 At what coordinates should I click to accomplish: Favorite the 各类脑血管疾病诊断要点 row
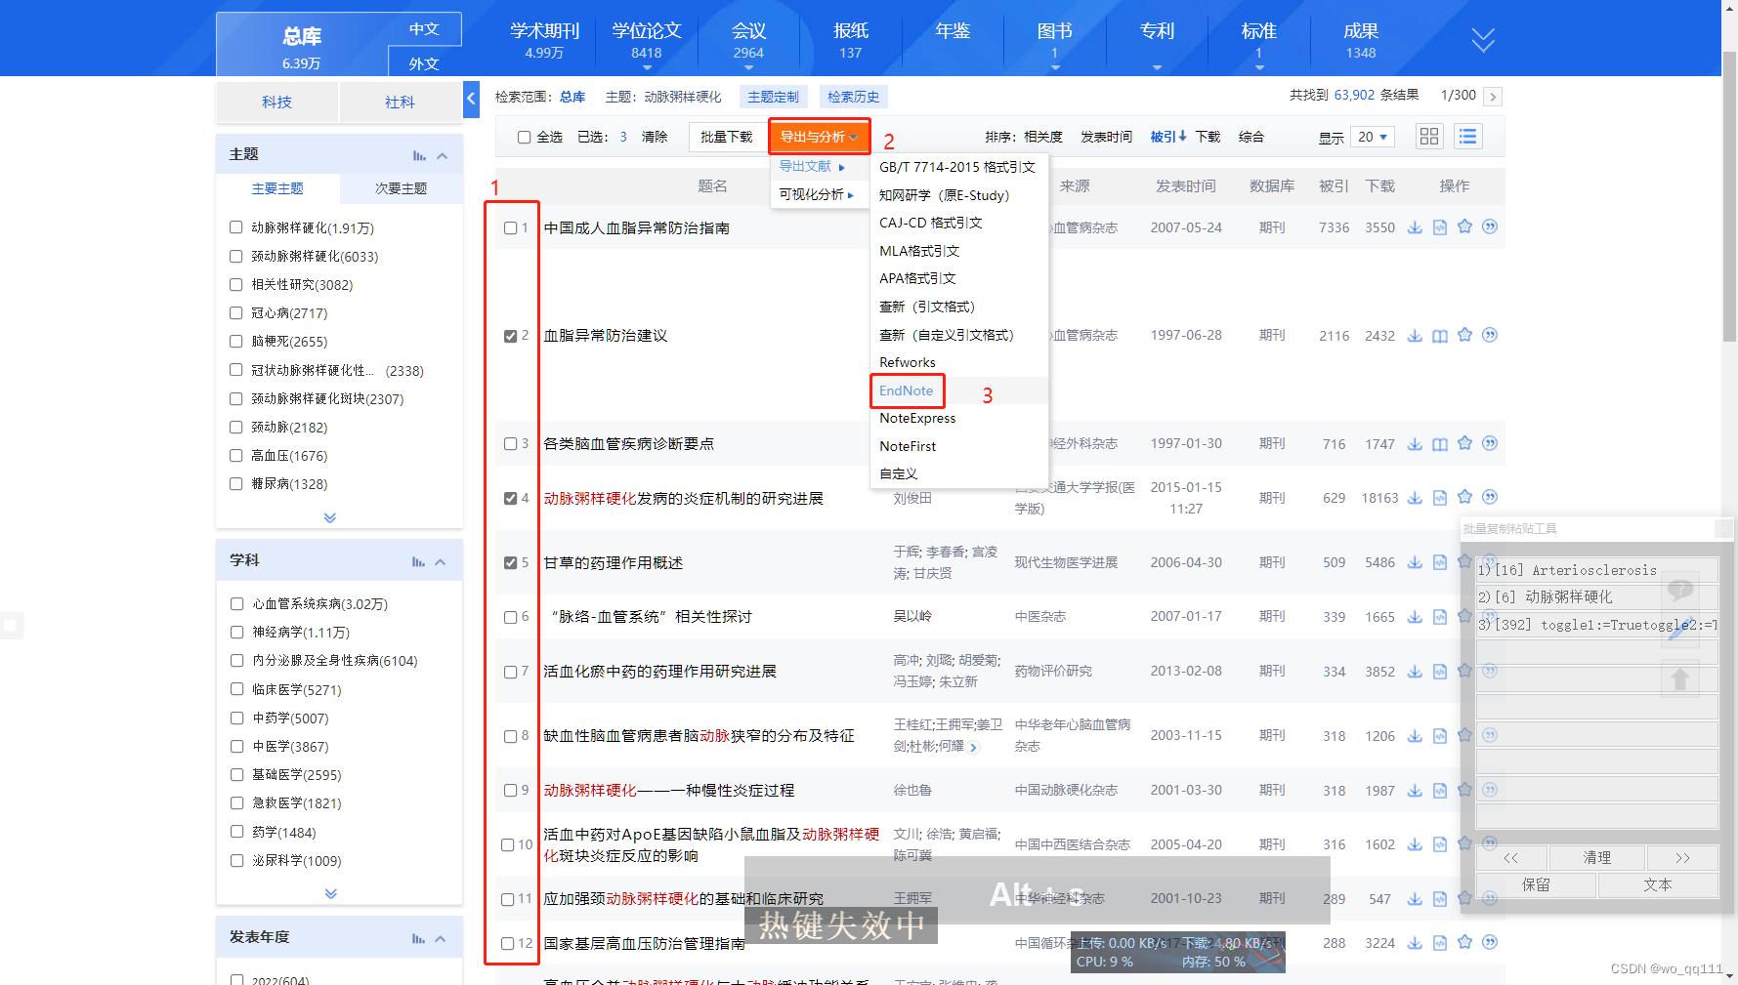pyautogui.click(x=1464, y=443)
